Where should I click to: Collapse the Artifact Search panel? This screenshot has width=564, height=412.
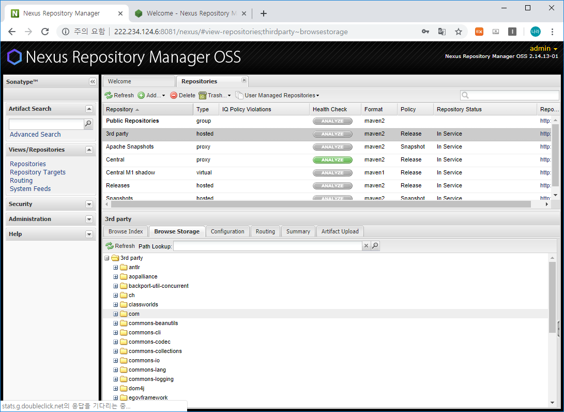89,109
